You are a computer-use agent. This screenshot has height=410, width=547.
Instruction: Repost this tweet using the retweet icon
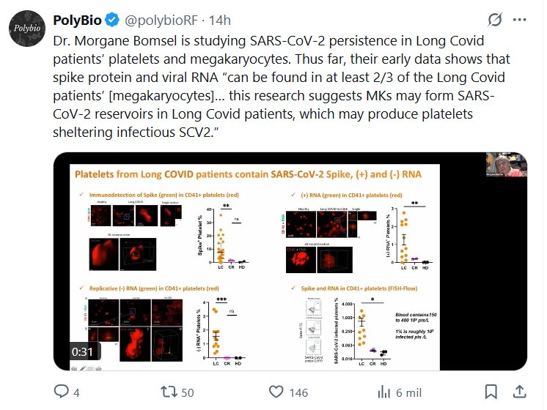coord(169,392)
